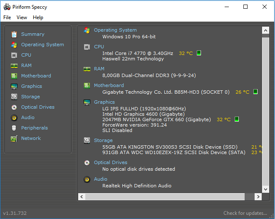Click the KINGSTON SV300S3 SSD line

170,147
